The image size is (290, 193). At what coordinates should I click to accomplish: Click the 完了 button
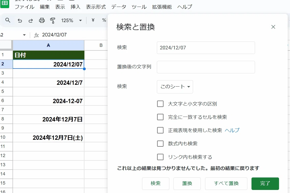[x=265, y=184]
